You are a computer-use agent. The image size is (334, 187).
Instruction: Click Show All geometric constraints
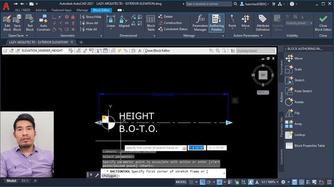click(x=89, y=23)
